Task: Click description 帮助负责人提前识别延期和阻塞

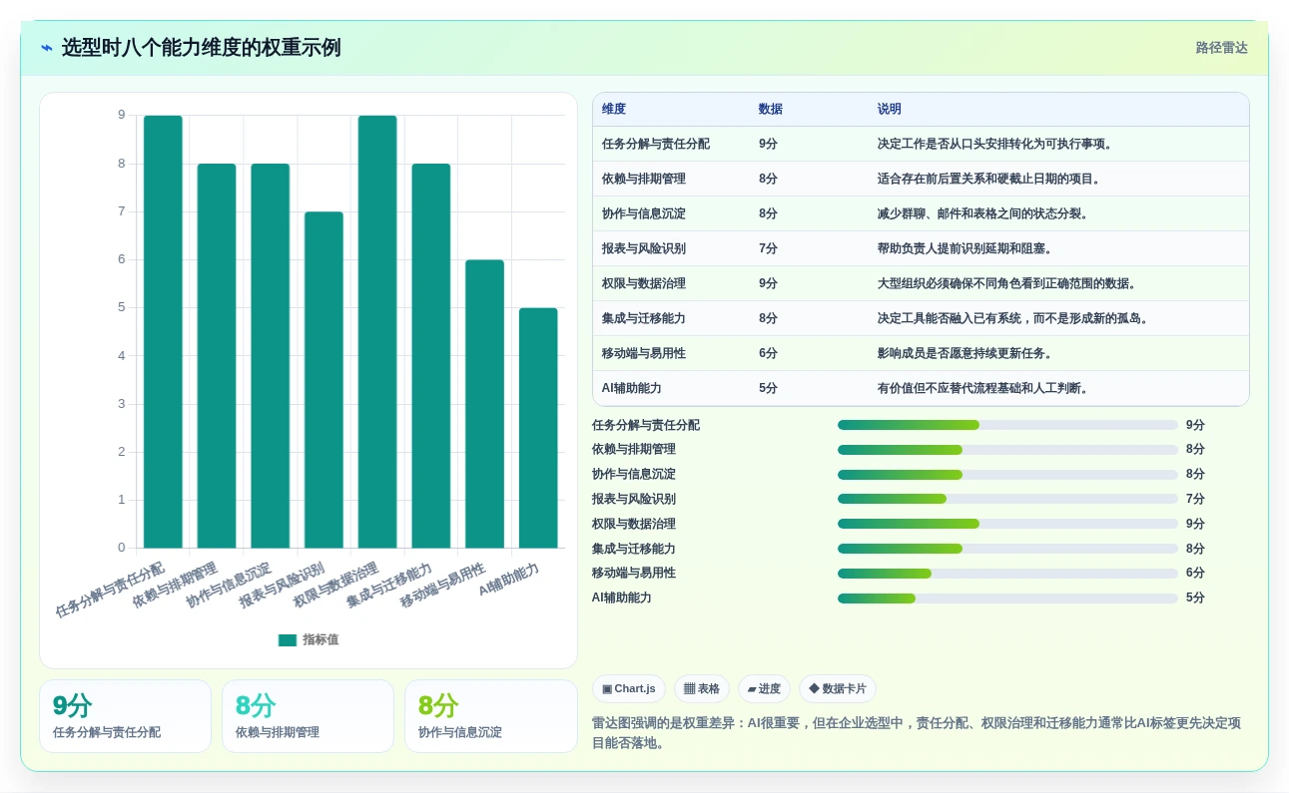Action: pos(965,248)
